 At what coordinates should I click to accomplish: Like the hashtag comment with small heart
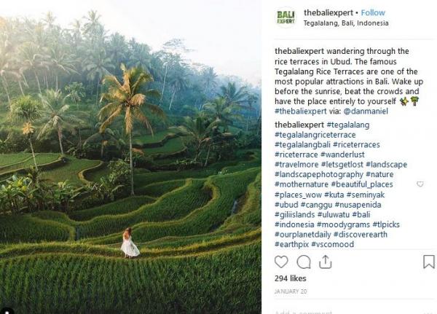(420, 184)
